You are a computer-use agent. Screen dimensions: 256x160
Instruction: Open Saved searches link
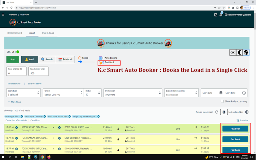point(14,83)
